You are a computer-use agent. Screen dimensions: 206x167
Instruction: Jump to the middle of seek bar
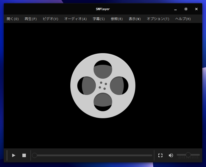point(92,155)
